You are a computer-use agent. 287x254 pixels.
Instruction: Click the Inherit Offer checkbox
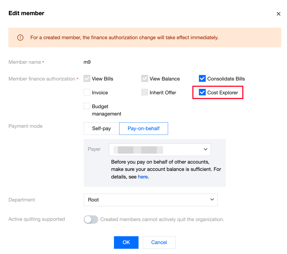(x=145, y=93)
